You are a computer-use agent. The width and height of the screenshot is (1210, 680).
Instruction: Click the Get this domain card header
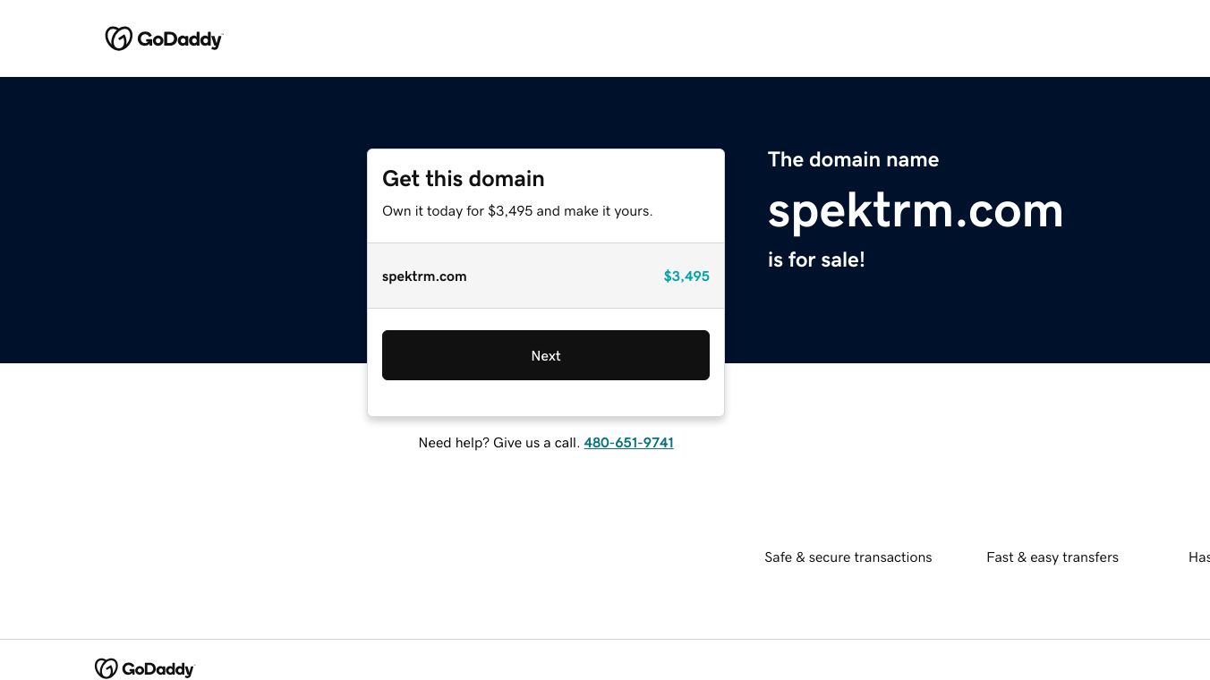coord(463,179)
